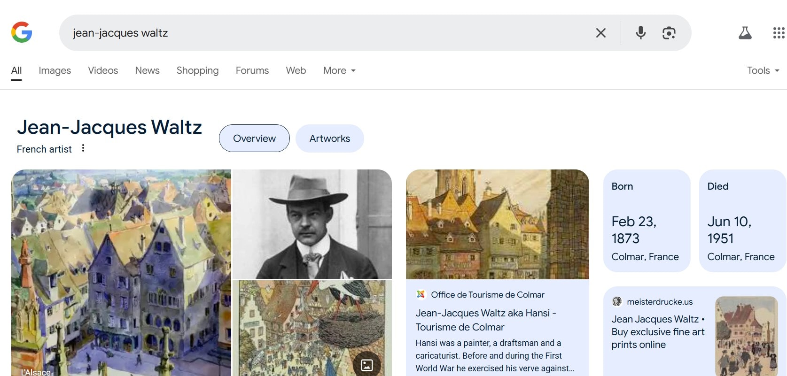The image size is (787, 376).
Task: Switch to the News tab
Action: (147, 70)
